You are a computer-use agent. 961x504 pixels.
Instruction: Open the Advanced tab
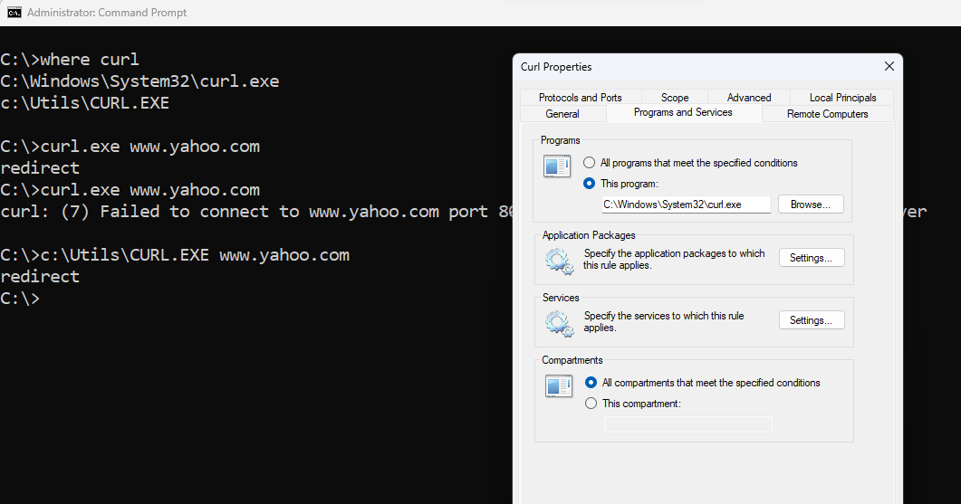point(749,98)
